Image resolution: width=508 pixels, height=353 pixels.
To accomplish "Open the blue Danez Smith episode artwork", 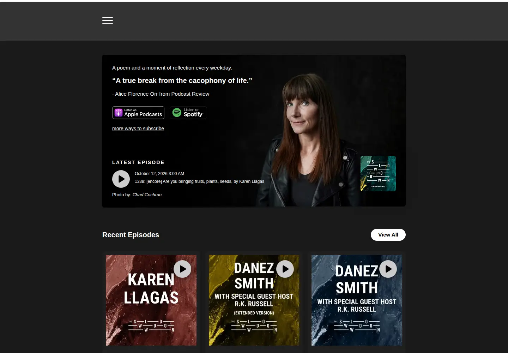I will 357,300.
